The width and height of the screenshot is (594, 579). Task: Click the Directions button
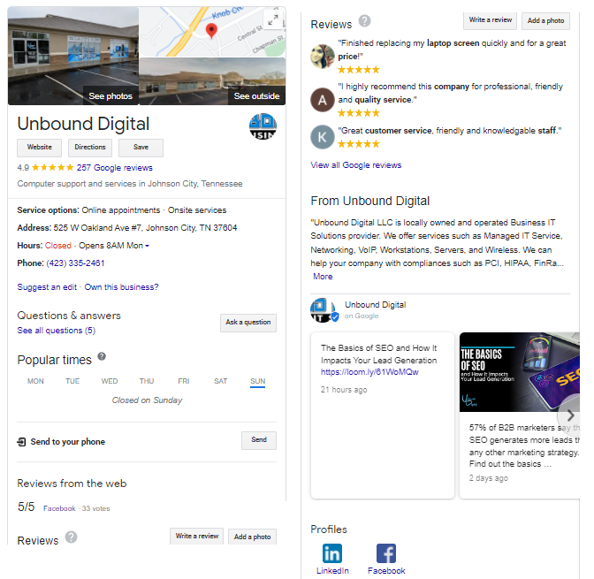(x=90, y=148)
